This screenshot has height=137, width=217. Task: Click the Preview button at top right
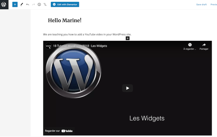coord(214,5)
